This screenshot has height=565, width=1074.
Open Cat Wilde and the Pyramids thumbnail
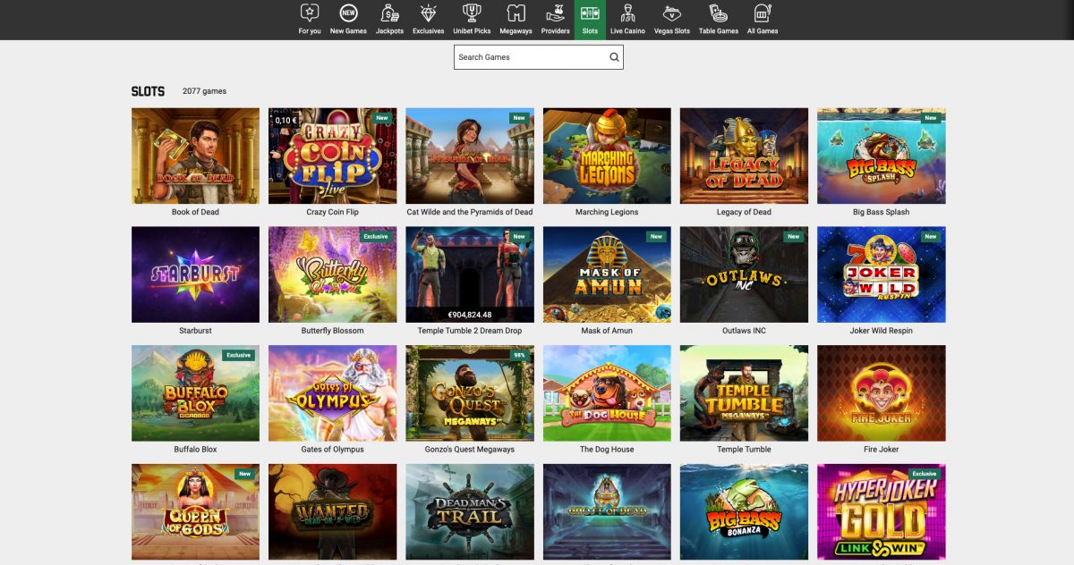coord(470,156)
